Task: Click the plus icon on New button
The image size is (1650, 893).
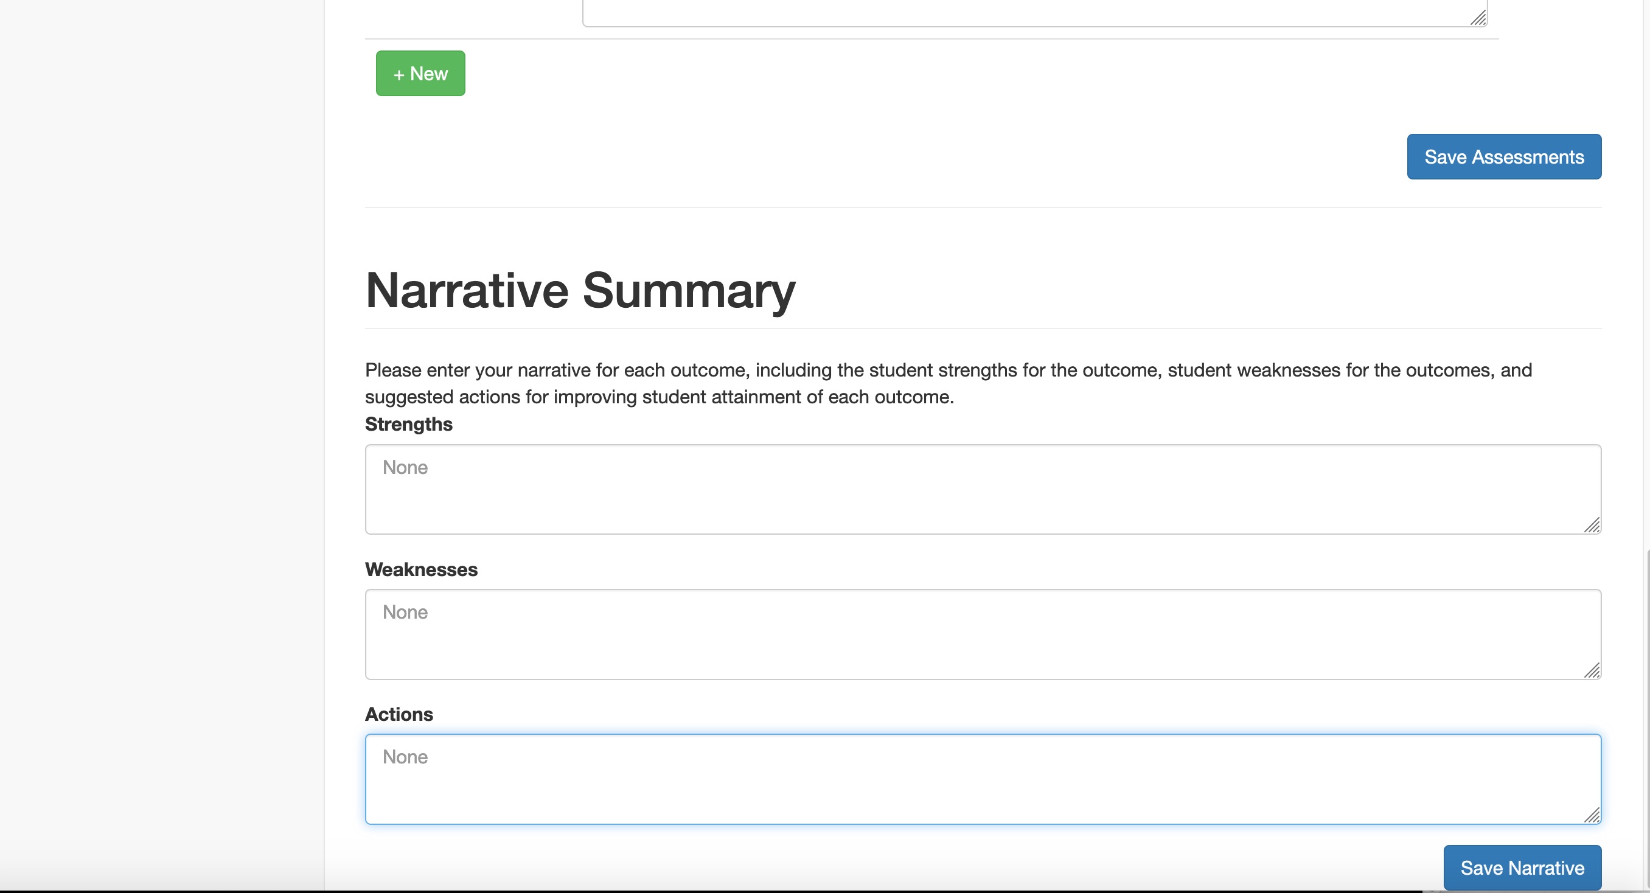Action: coord(399,75)
